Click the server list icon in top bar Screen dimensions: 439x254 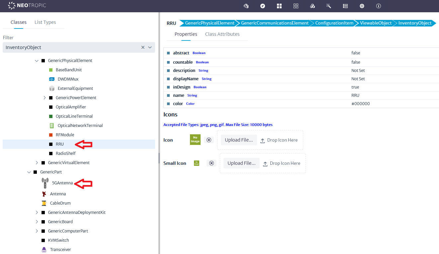345,6
